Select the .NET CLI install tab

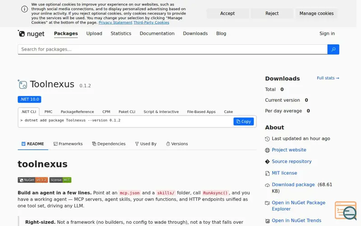tap(28, 112)
